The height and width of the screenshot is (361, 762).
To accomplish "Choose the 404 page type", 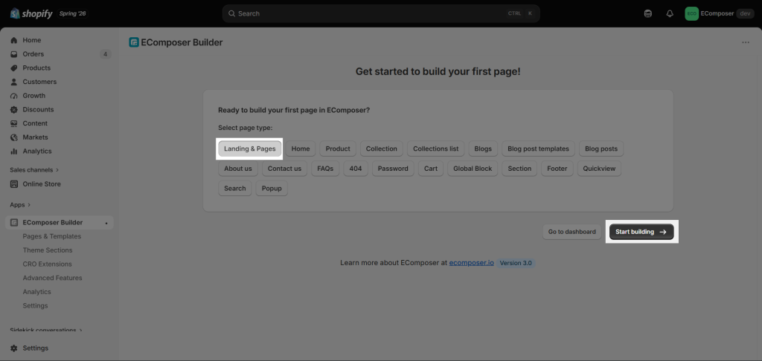I will click(x=356, y=169).
